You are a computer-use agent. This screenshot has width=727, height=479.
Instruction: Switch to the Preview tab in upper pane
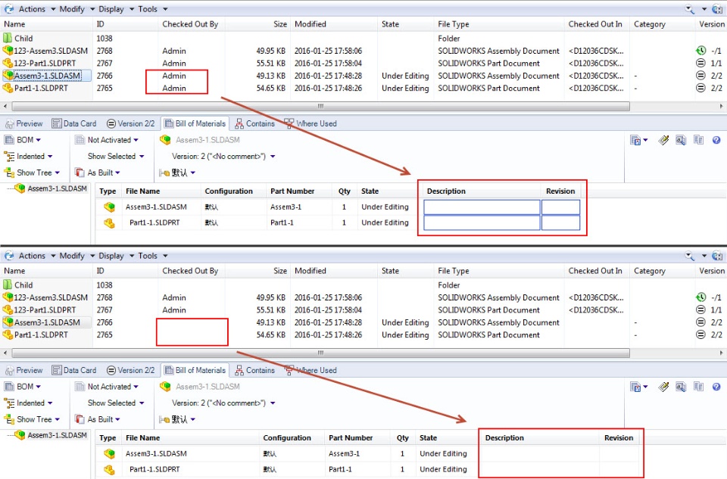(24, 123)
